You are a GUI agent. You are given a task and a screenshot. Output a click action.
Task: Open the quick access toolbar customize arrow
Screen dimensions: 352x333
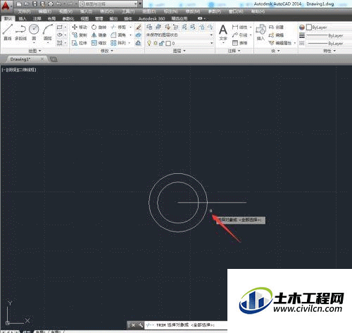(x=140, y=4)
